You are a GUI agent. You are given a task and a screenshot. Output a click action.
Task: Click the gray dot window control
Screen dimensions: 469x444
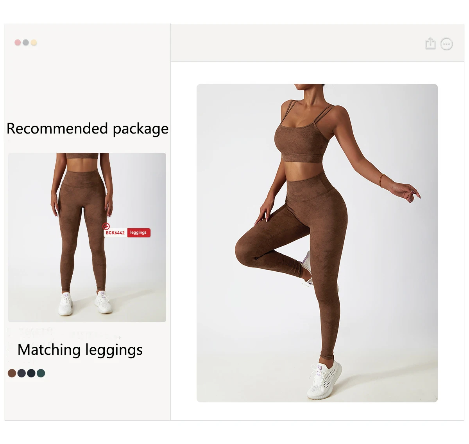click(x=26, y=42)
